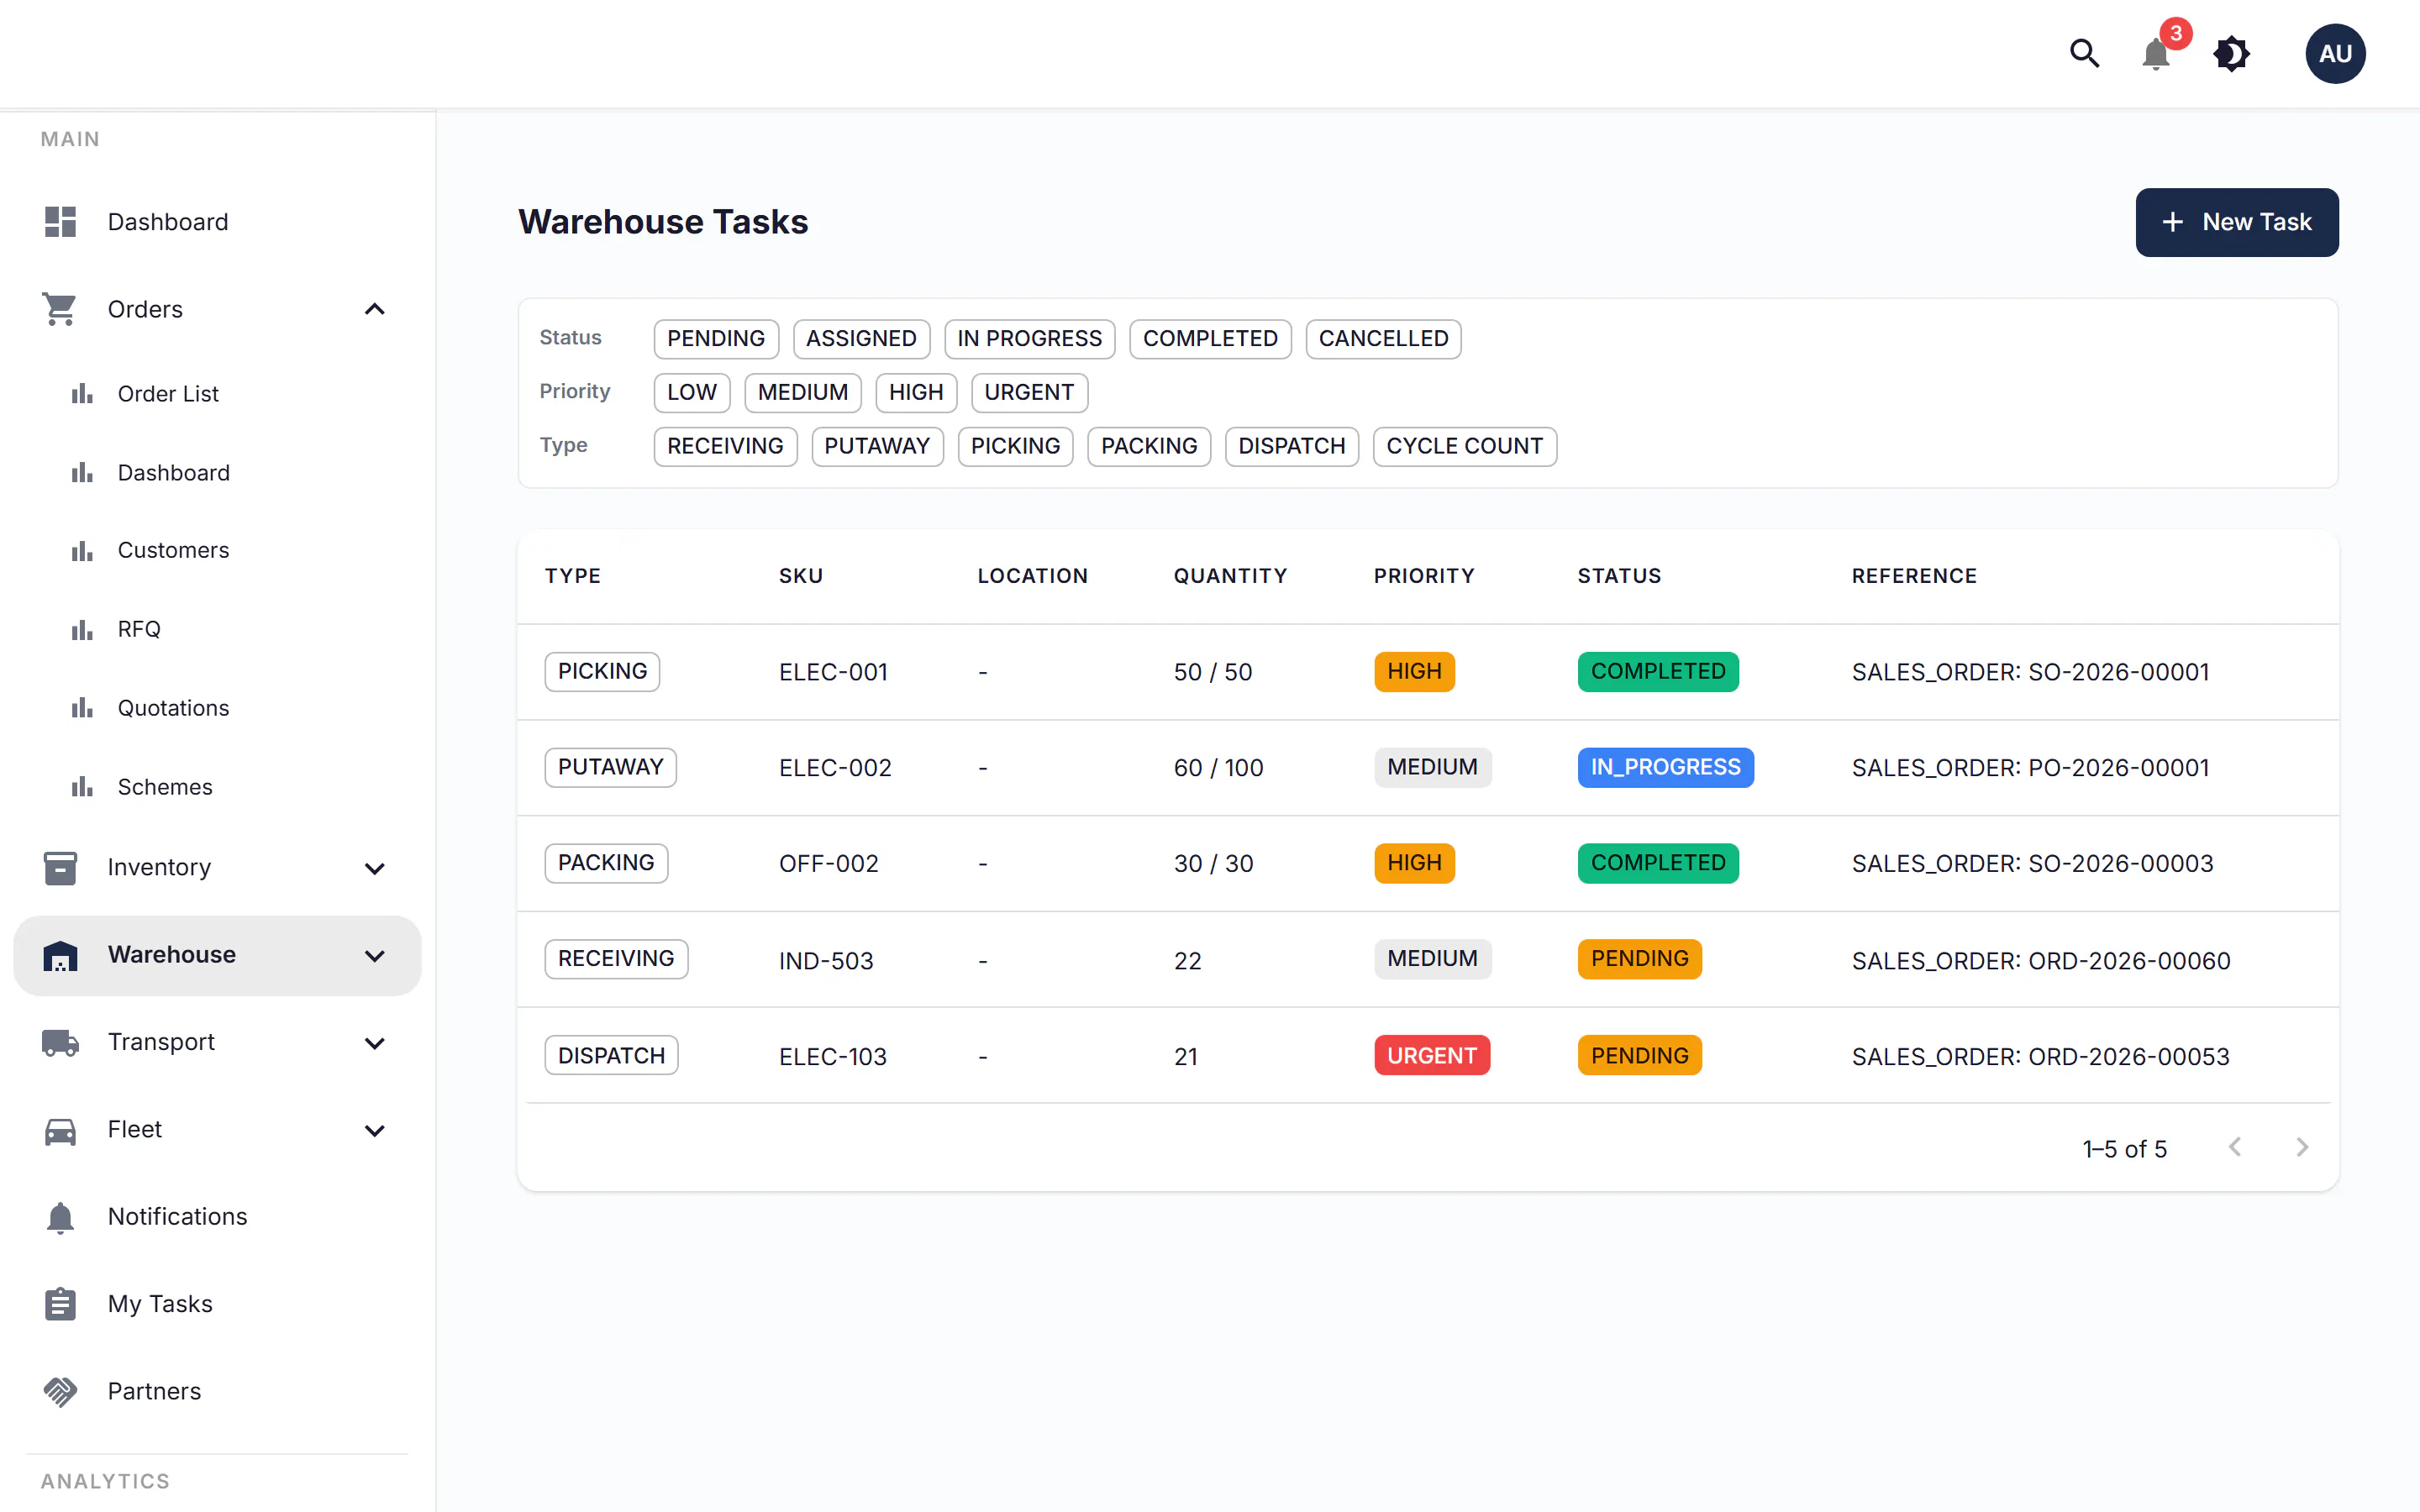Expand the Warehouse menu chevron
The image size is (2420, 1512).
[x=375, y=956]
